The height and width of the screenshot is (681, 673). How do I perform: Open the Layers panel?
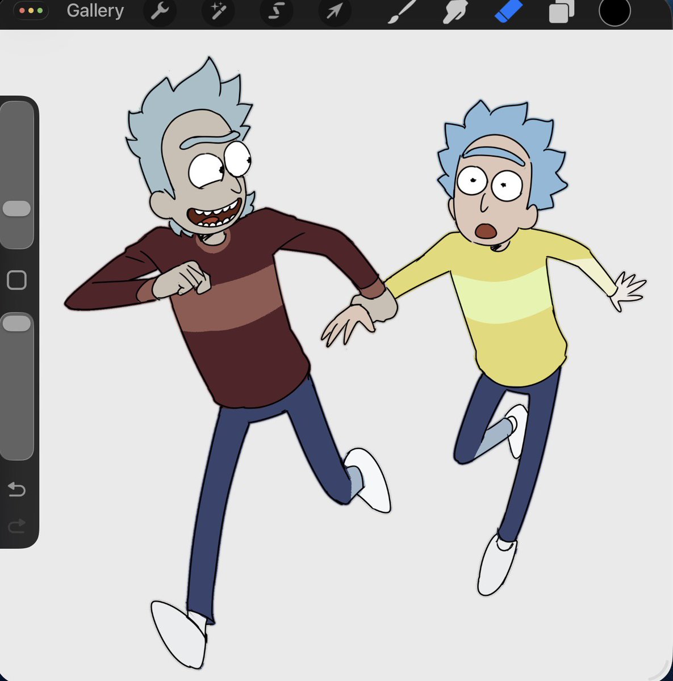click(x=561, y=12)
